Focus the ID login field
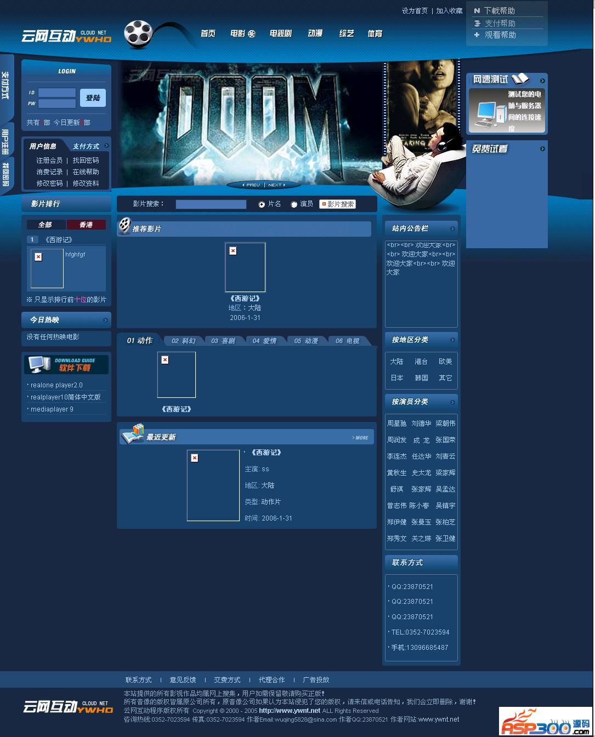This screenshot has height=737, width=595. (57, 93)
